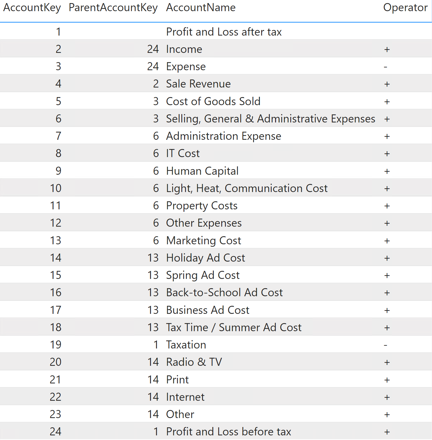Click parent key 2 in Sale Revenue row
Screen dimensions: 432x440
(156, 84)
